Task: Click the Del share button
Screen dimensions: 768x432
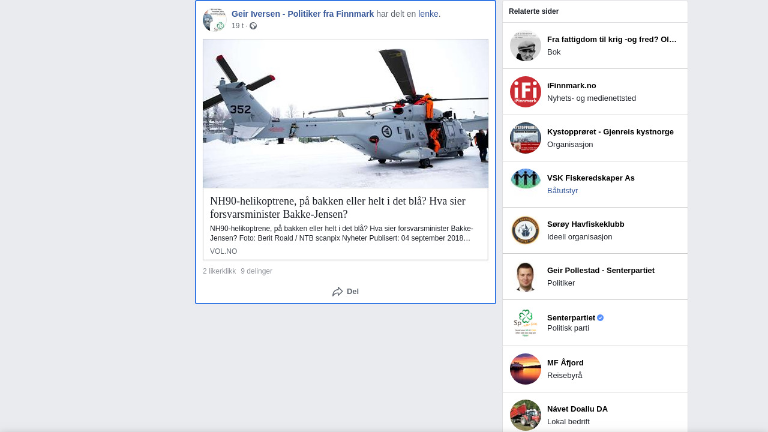Action: point(346,292)
